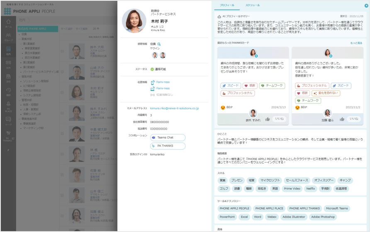
Task: Tick the checkbox beside 鈴木 大翔
Action: [x=62, y=51]
